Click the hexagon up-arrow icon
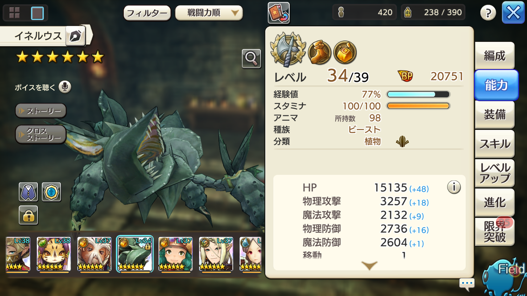This screenshot has height=296, width=527. (51, 192)
